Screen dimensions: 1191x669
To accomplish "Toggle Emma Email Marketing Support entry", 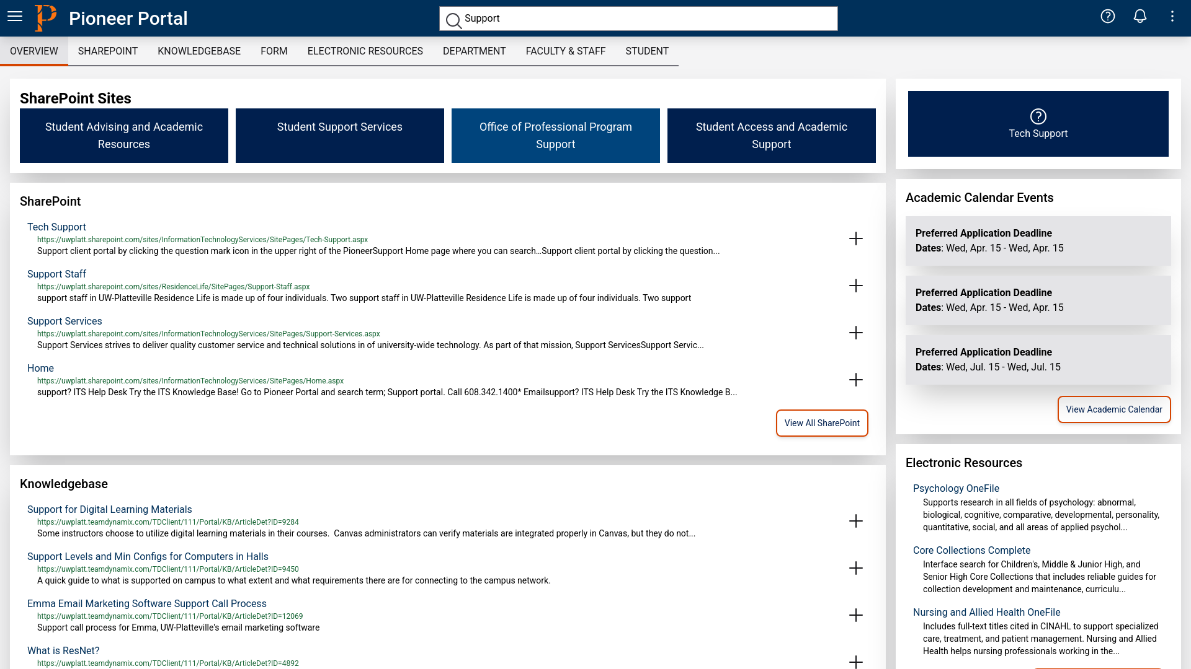I will [x=857, y=615].
